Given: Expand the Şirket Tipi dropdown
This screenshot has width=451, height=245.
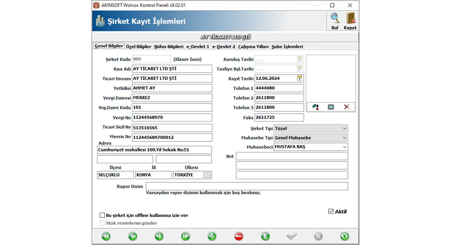Looking at the screenshot, I should coord(345,129).
